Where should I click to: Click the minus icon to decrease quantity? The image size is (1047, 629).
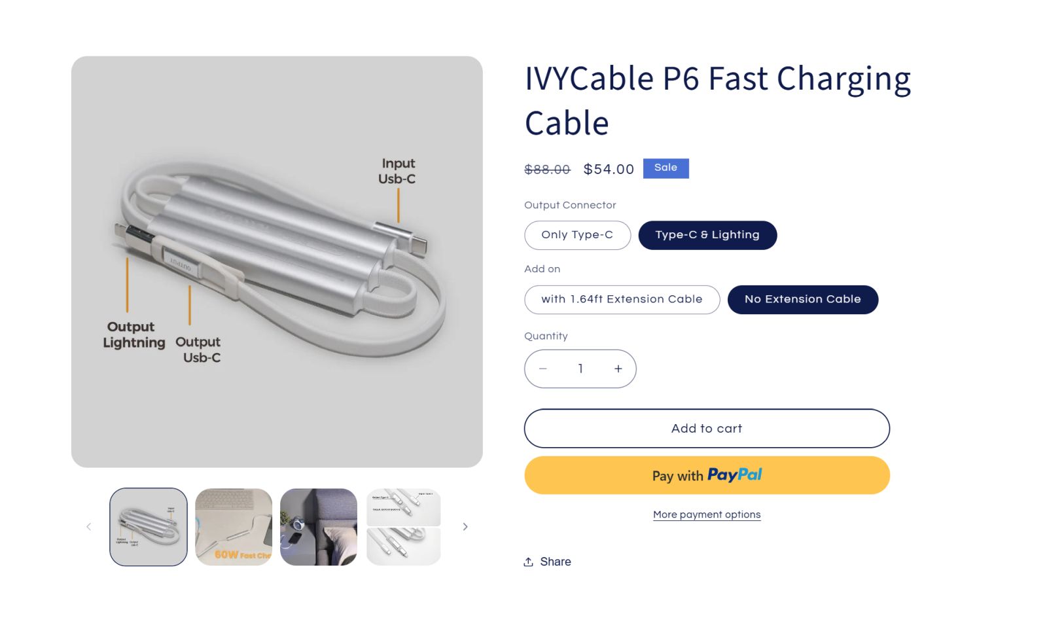(x=542, y=369)
